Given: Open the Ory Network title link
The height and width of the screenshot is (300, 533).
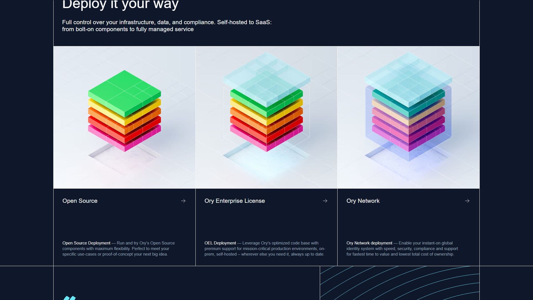Looking at the screenshot, I should [x=363, y=201].
